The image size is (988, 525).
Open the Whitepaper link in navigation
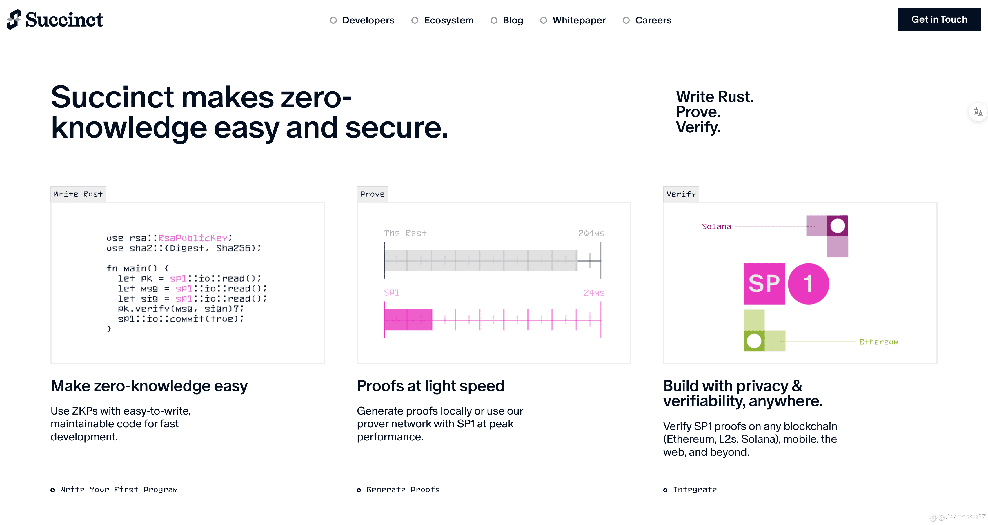pyautogui.click(x=573, y=20)
